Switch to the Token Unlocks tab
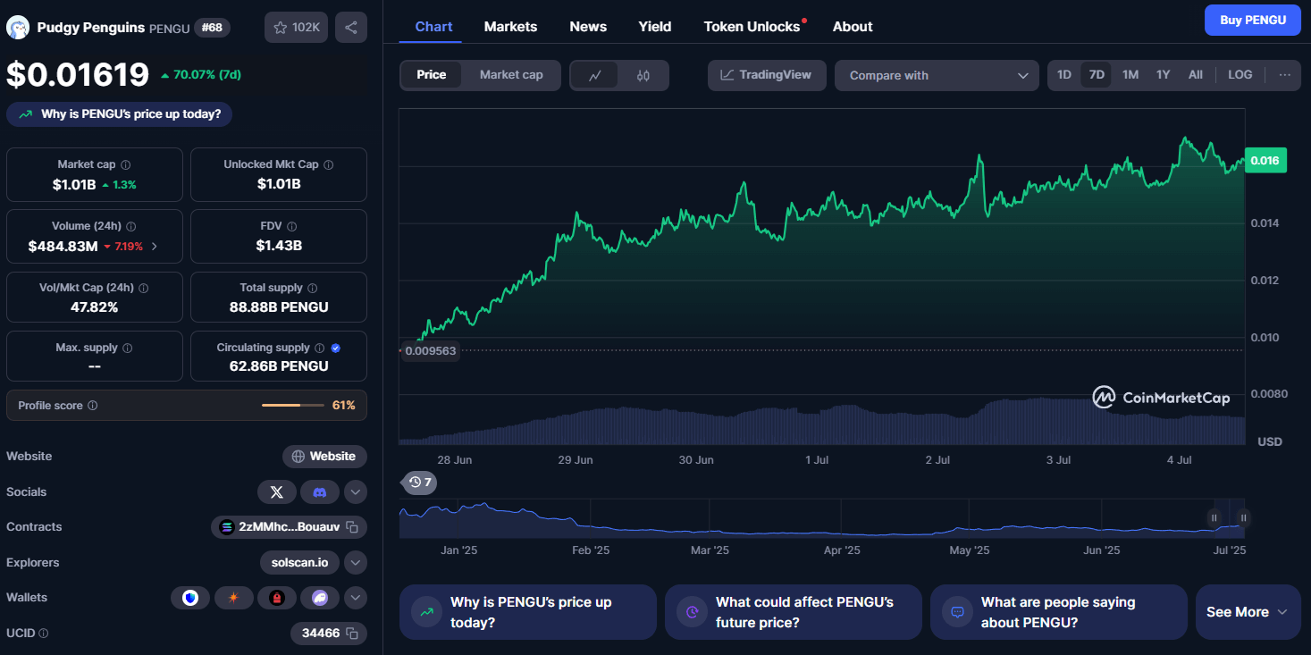Viewport: 1311px width, 655px height. pos(752,27)
